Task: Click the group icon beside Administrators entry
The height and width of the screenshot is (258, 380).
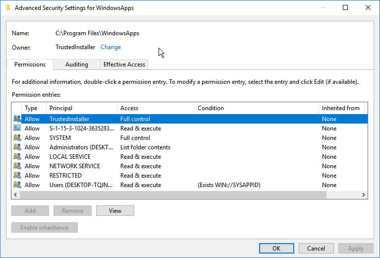Action: click(17, 147)
